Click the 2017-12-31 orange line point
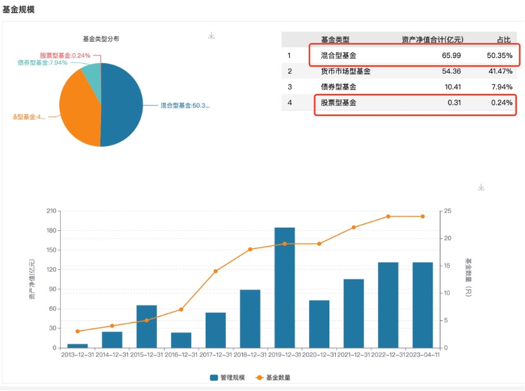The height and width of the screenshot is (391, 525). [x=216, y=271]
